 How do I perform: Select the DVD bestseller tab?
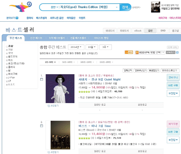coord(163,31)
